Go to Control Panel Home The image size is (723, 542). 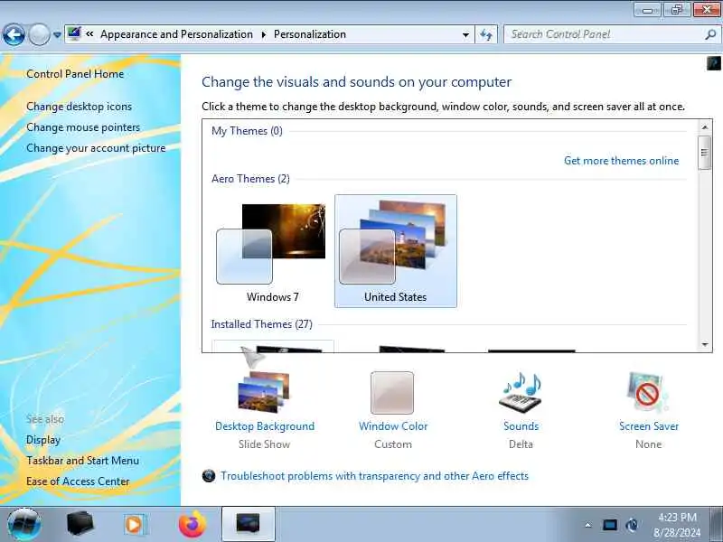coord(75,74)
